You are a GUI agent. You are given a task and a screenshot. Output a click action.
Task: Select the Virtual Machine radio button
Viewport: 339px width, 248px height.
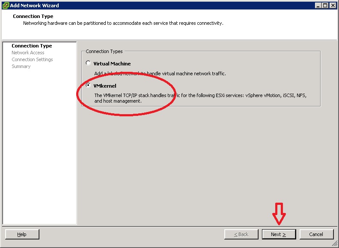tap(89, 63)
